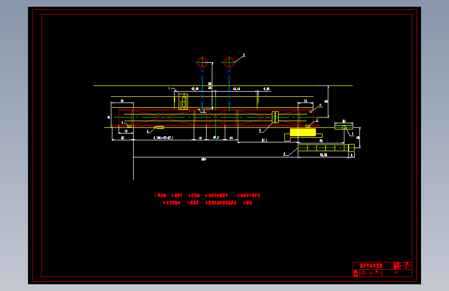Click the standalone "47.1" dimension value
The image size is (449, 291).
point(264,140)
